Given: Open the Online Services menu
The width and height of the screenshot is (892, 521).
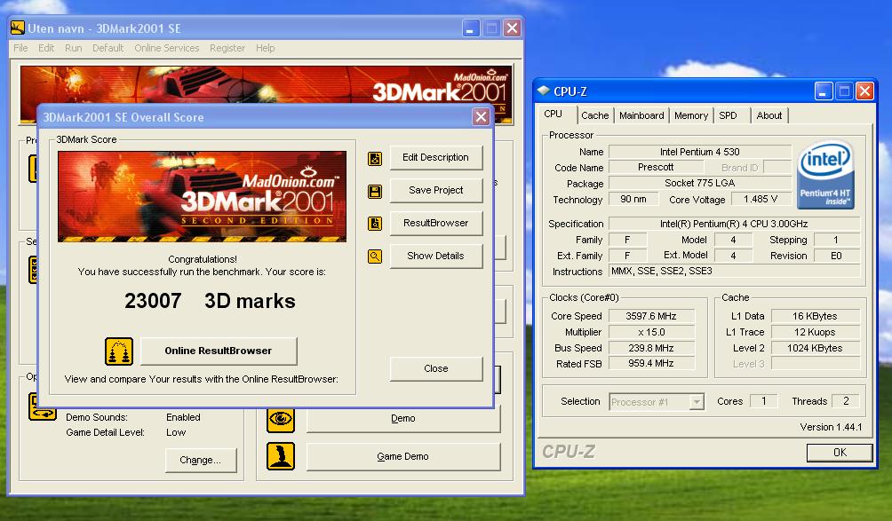Looking at the screenshot, I should click(167, 48).
